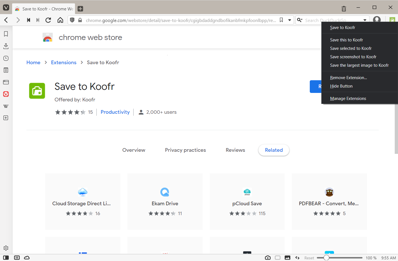Switch to the Reviews tab
Image resolution: width=398 pixels, height=261 pixels.
235,150
